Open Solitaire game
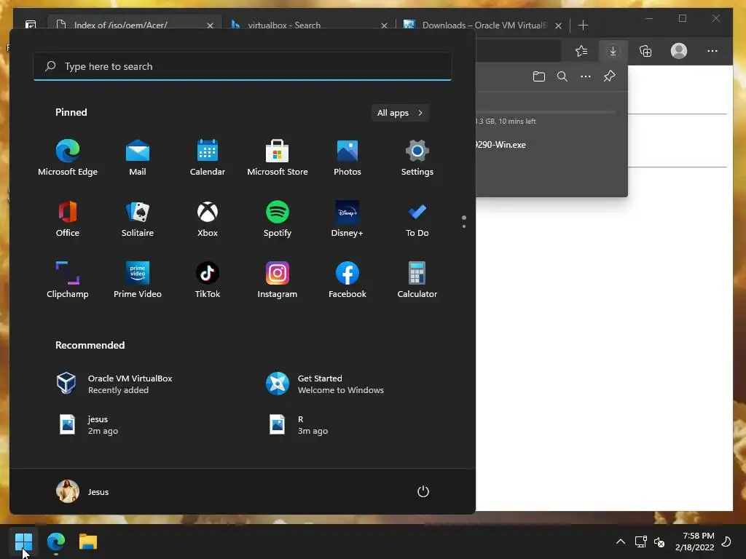This screenshot has height=559, width=746. click(x=138, y=220)
